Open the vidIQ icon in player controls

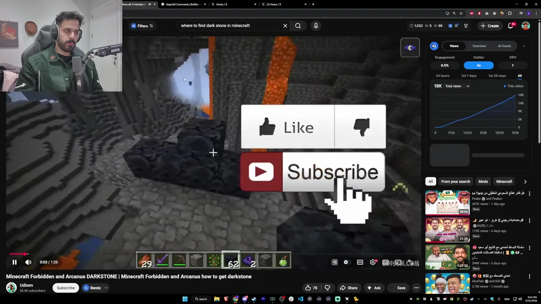[x=335, y=262]
